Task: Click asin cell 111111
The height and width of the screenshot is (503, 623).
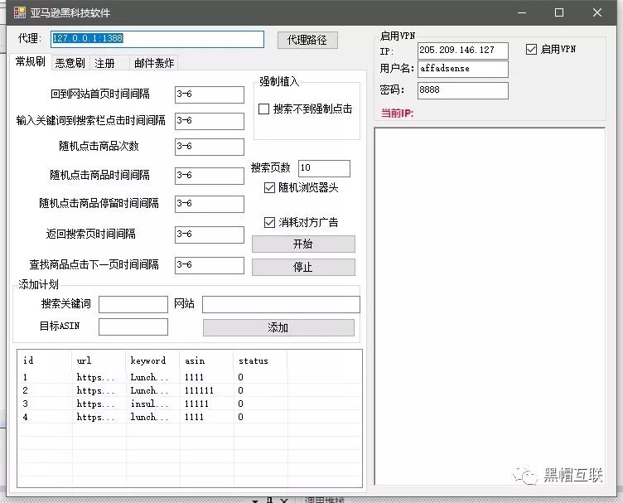Action: click(x=199, y=390)
